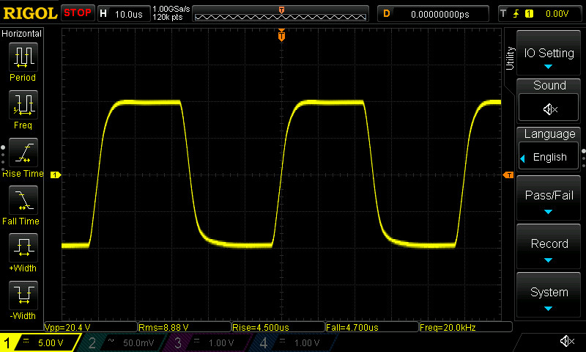Select the Freq measurement icon
The width and height of the screenshot is (586, 352).
pyautogui.click(x=23, y=105)
